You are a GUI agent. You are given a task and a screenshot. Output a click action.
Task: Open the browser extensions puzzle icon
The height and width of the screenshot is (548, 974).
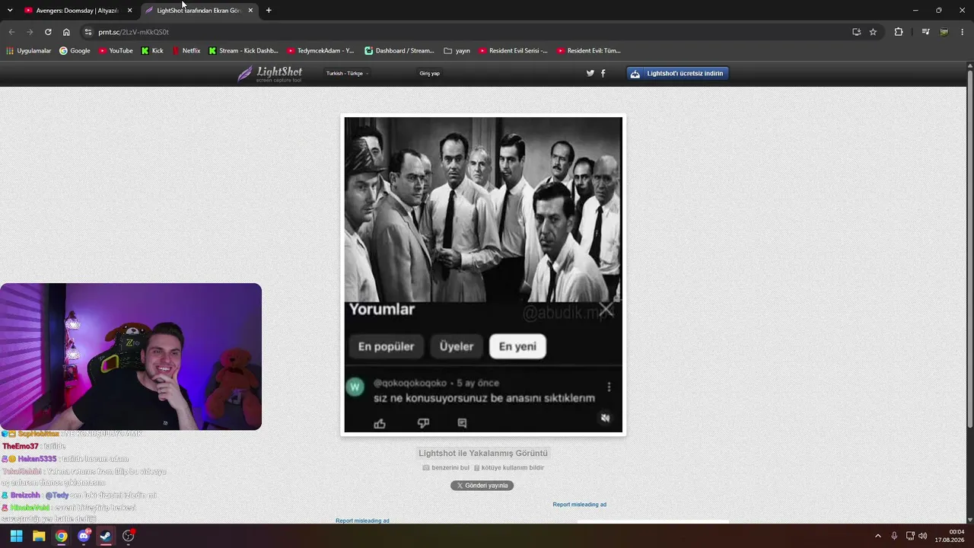point(899,32)
